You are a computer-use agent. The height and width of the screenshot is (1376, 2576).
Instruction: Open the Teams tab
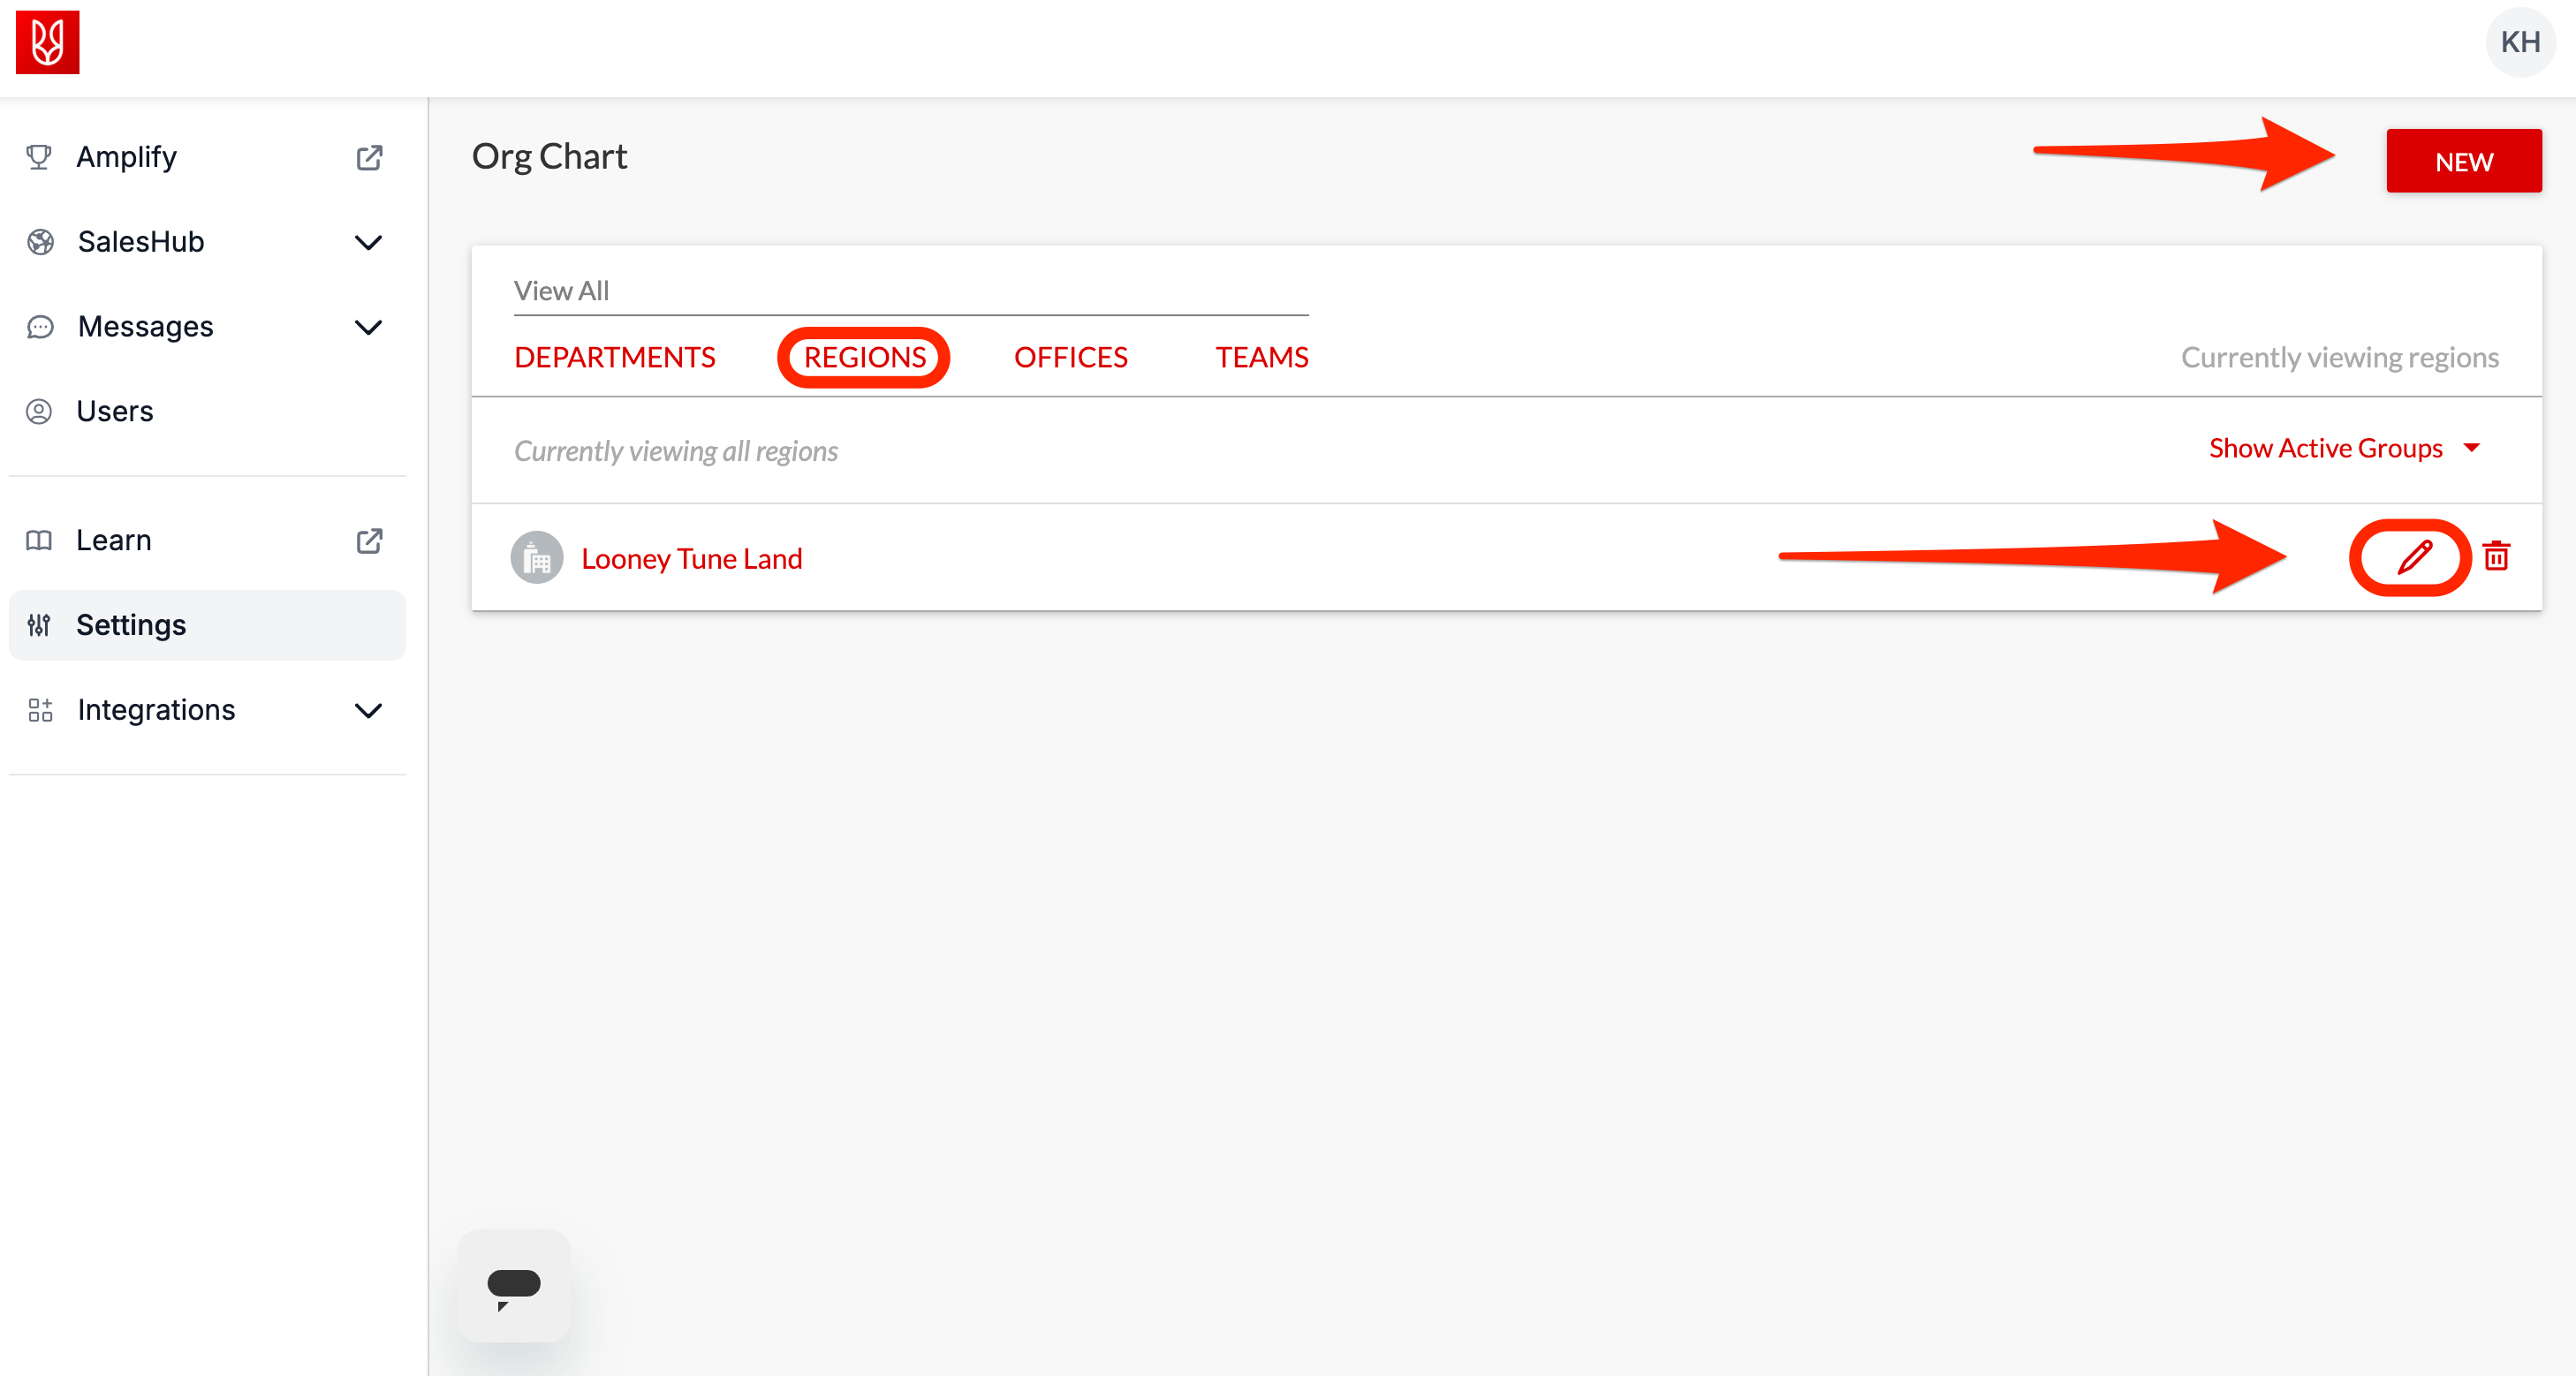point(1261,357)
